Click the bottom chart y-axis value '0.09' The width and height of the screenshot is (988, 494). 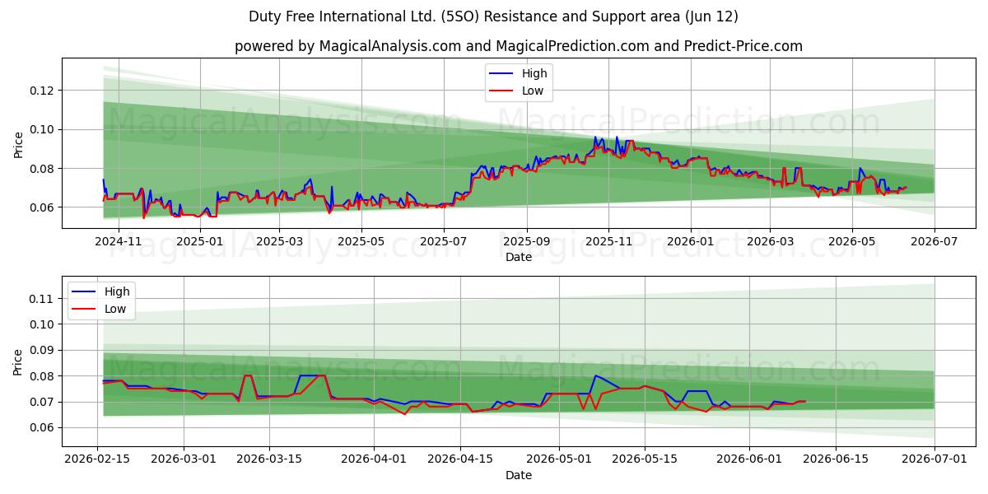point(42,351)
